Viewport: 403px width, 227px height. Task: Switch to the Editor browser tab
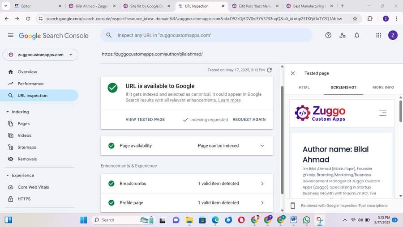click(38, 6)
